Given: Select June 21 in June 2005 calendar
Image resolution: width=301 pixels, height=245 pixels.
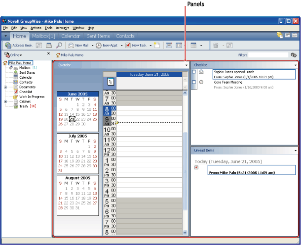Looking at the screenshot, I should tap(72, 119).
